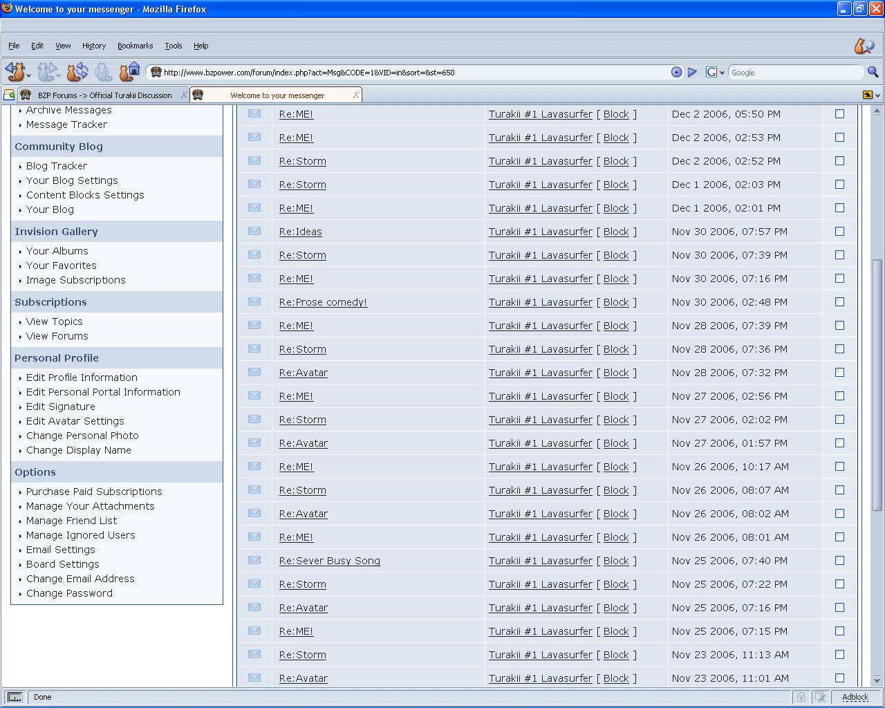Screen dimensions: 885x708
Task: Click the greyed-out cat Forward button
Action: click(x=46, y=71)
